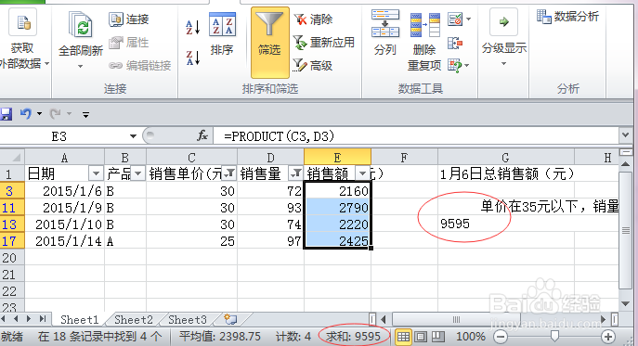
Task: Expand the formula bar
Action: point(625,135)
